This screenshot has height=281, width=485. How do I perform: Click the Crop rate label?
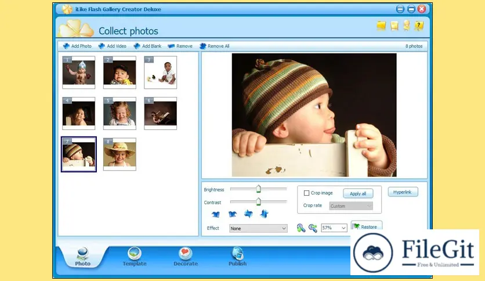(312, 206)
